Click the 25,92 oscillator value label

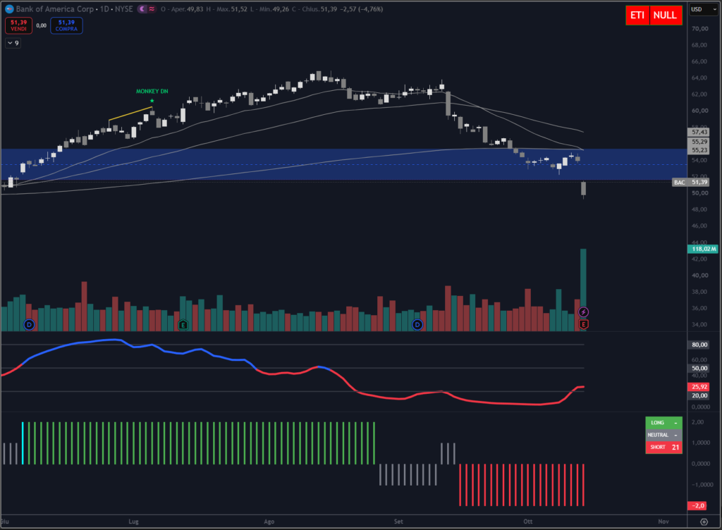699,387
